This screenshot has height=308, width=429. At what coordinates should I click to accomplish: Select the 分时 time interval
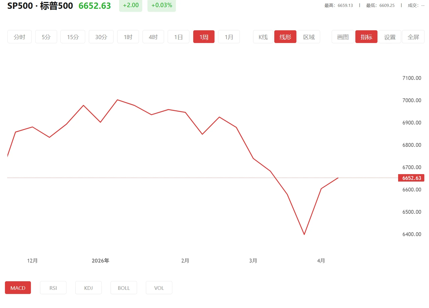[x=19, y=37]
